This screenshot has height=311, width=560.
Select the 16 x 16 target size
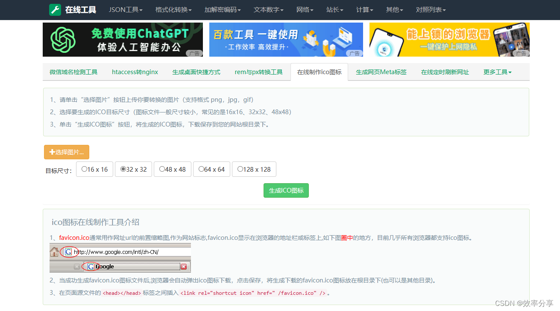click(84, 169)
